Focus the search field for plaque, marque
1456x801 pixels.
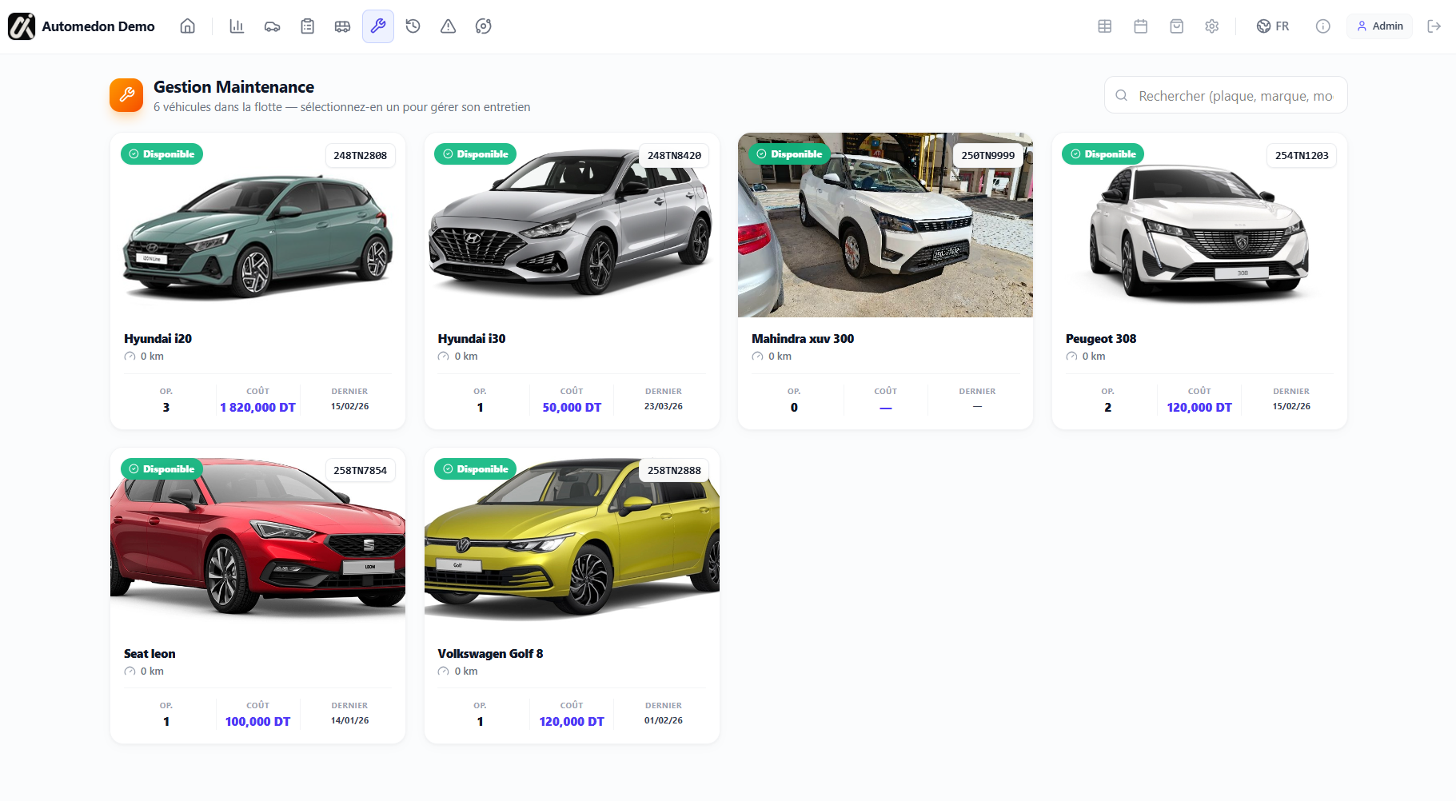click(1226, 95)
